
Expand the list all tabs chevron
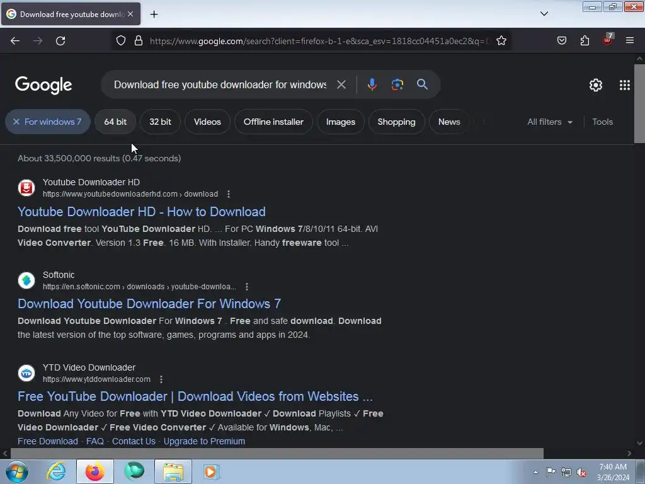click(x=544, y=14)
